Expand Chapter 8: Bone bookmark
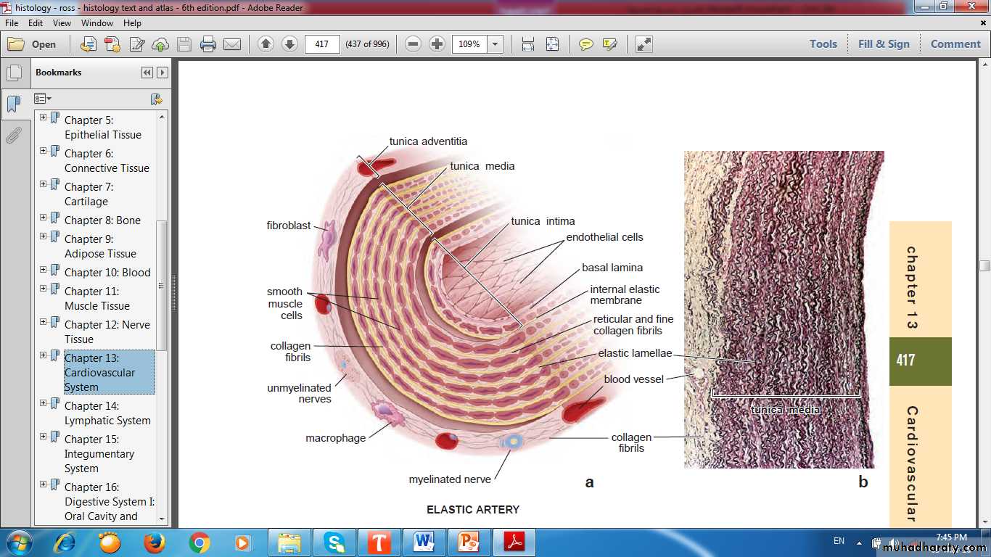 coord(44,218)
